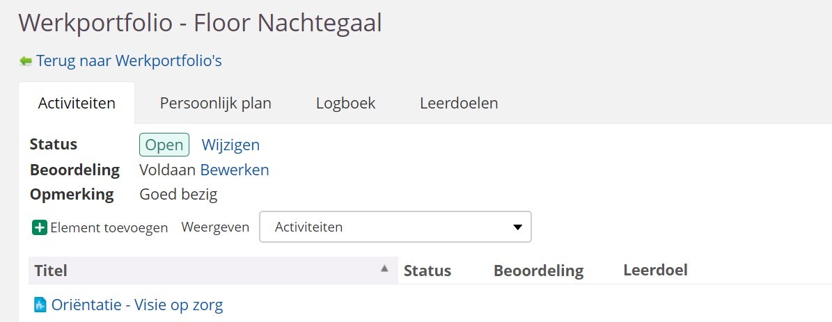Show the Leerdoelen tab
The width and height of the screenshot is (832, 322).
pyautogui.click(x=459, y=104)
